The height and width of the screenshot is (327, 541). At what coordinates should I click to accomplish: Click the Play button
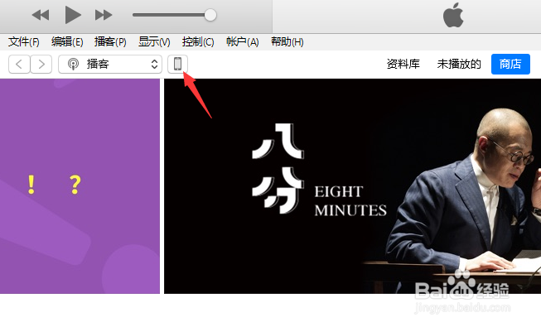[73, 15]
